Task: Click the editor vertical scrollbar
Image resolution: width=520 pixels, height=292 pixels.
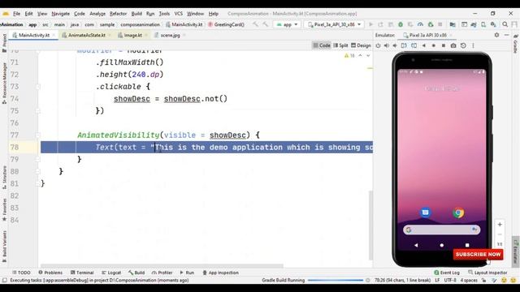Action: [370, 225]
